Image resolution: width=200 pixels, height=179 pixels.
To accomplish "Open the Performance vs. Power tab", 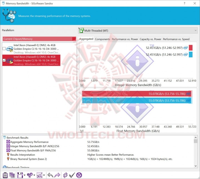I will 125,39.
